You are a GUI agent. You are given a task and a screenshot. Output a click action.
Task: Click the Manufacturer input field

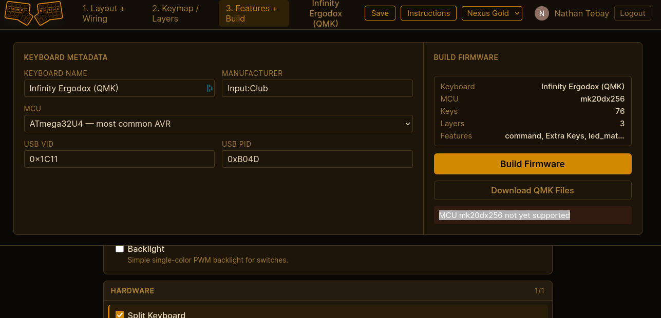pos(317,88)
